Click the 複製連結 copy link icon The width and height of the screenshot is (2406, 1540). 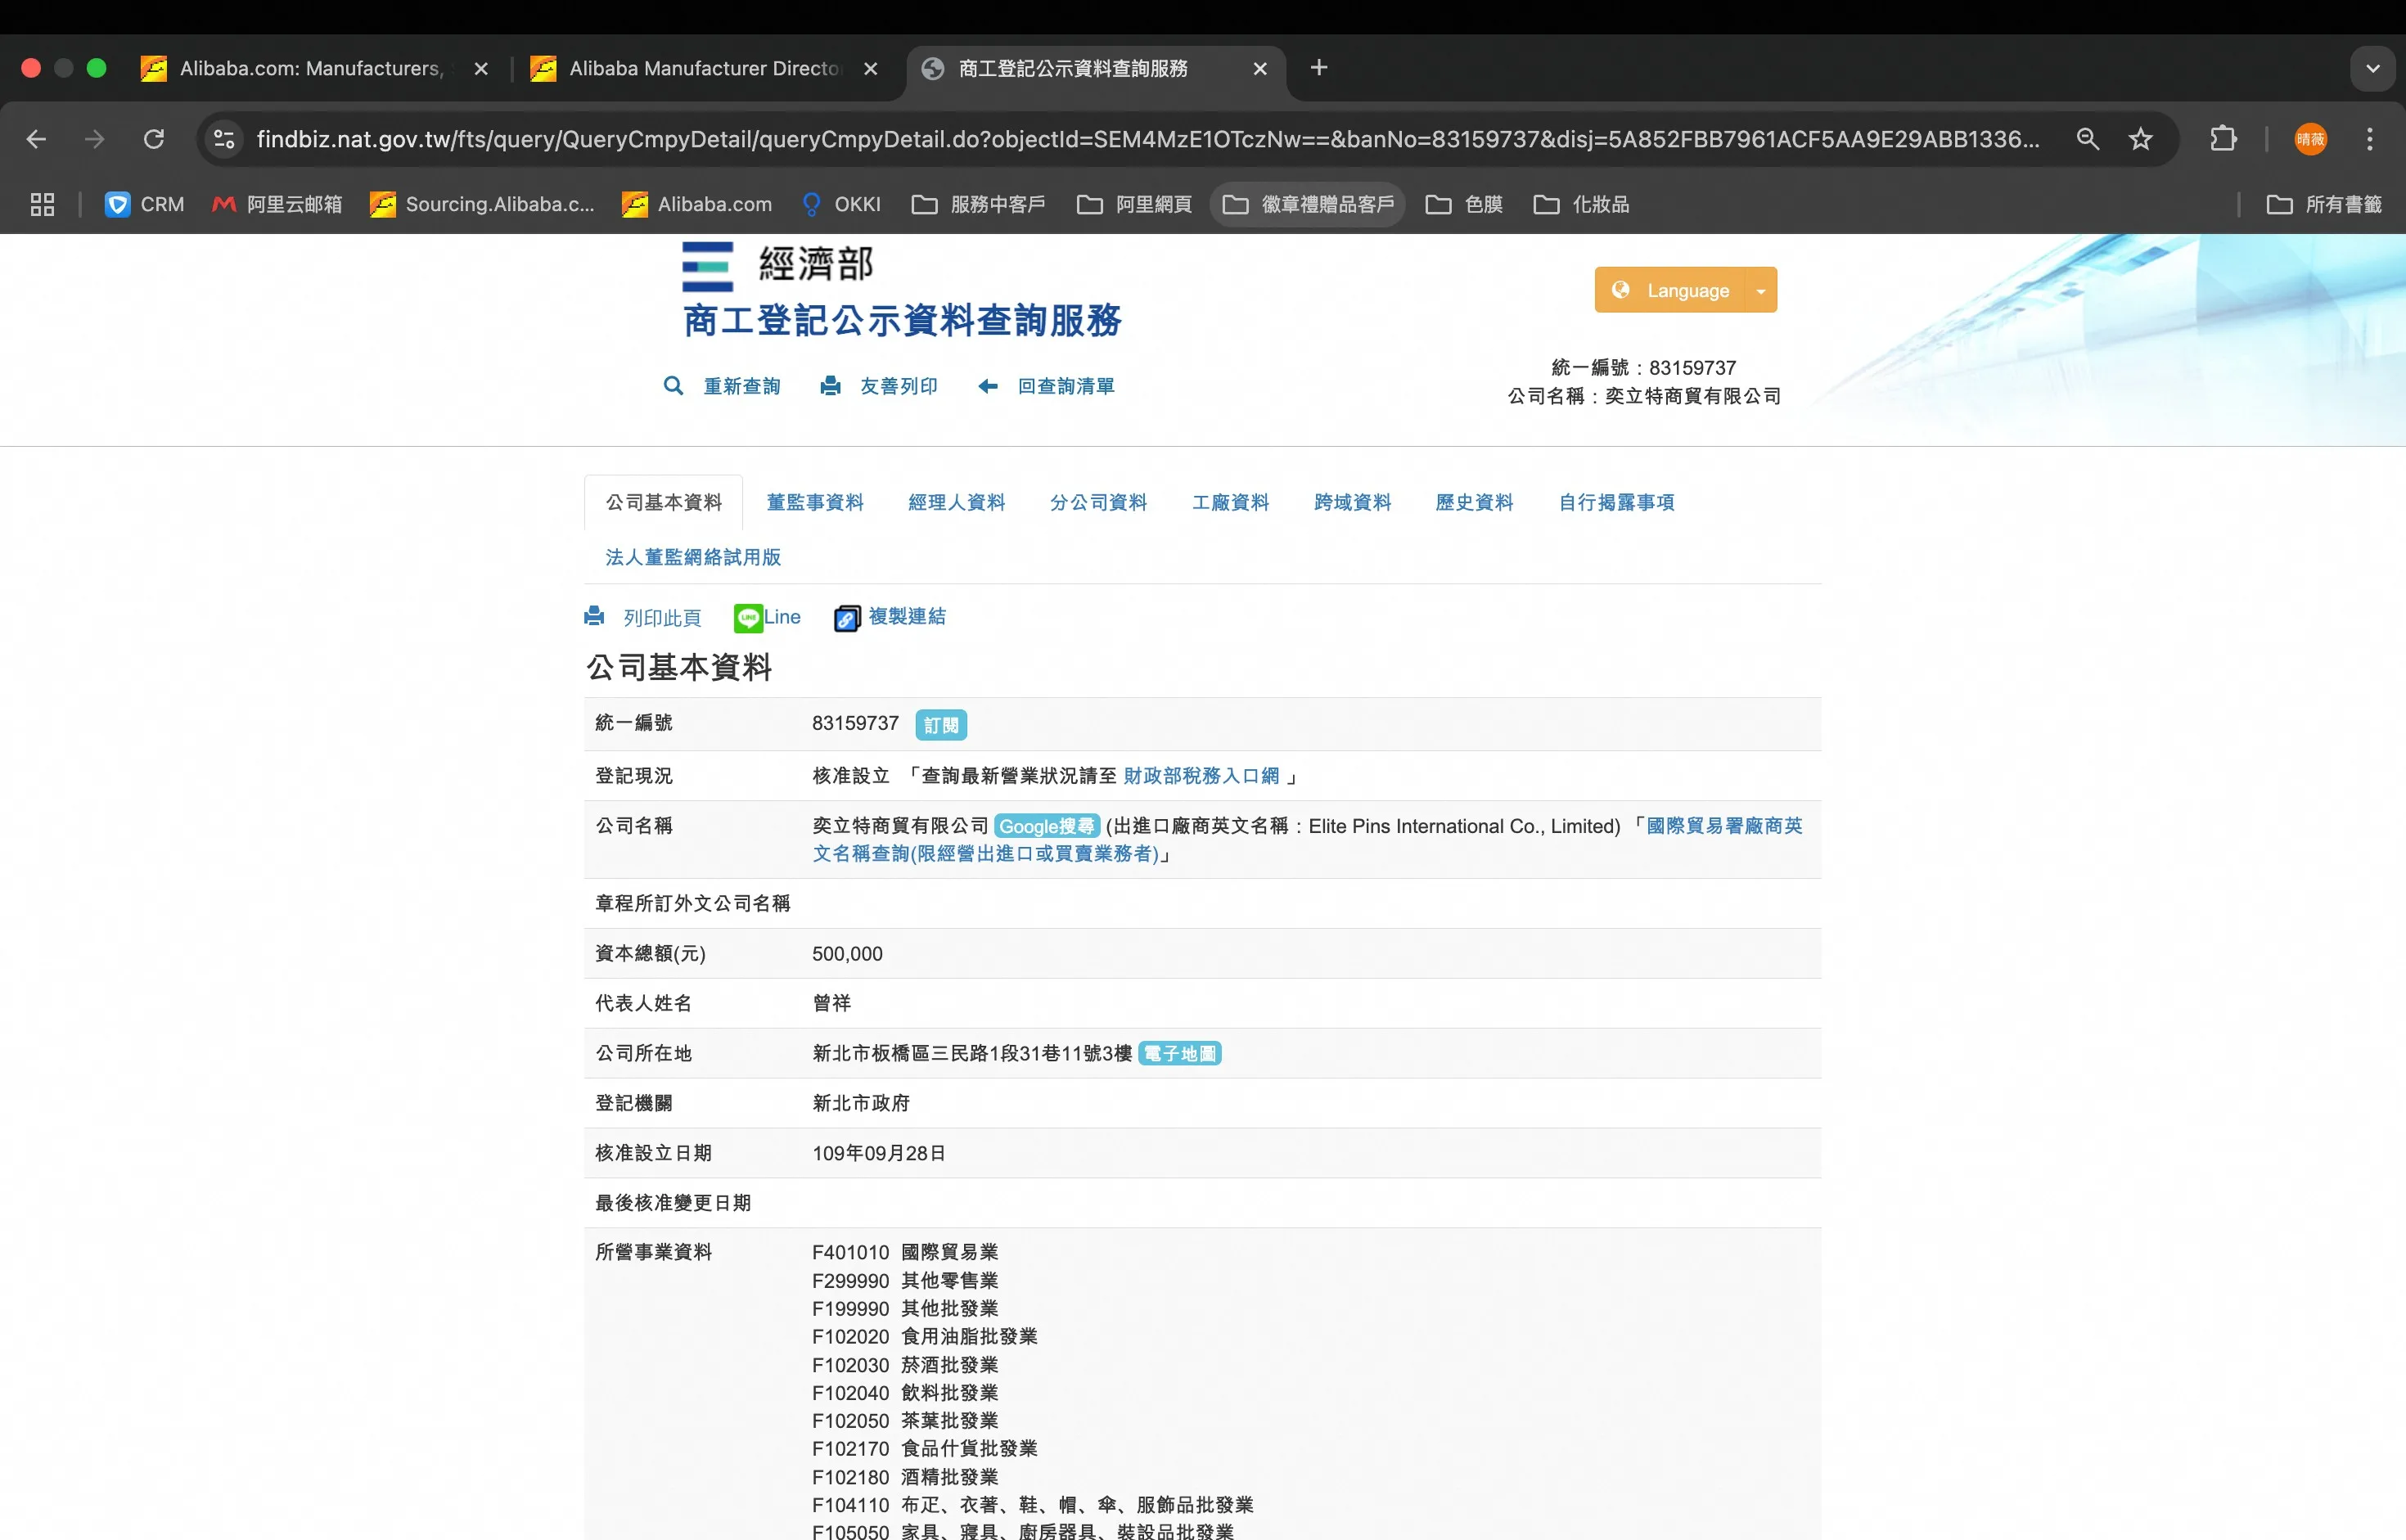pos(847,618)
